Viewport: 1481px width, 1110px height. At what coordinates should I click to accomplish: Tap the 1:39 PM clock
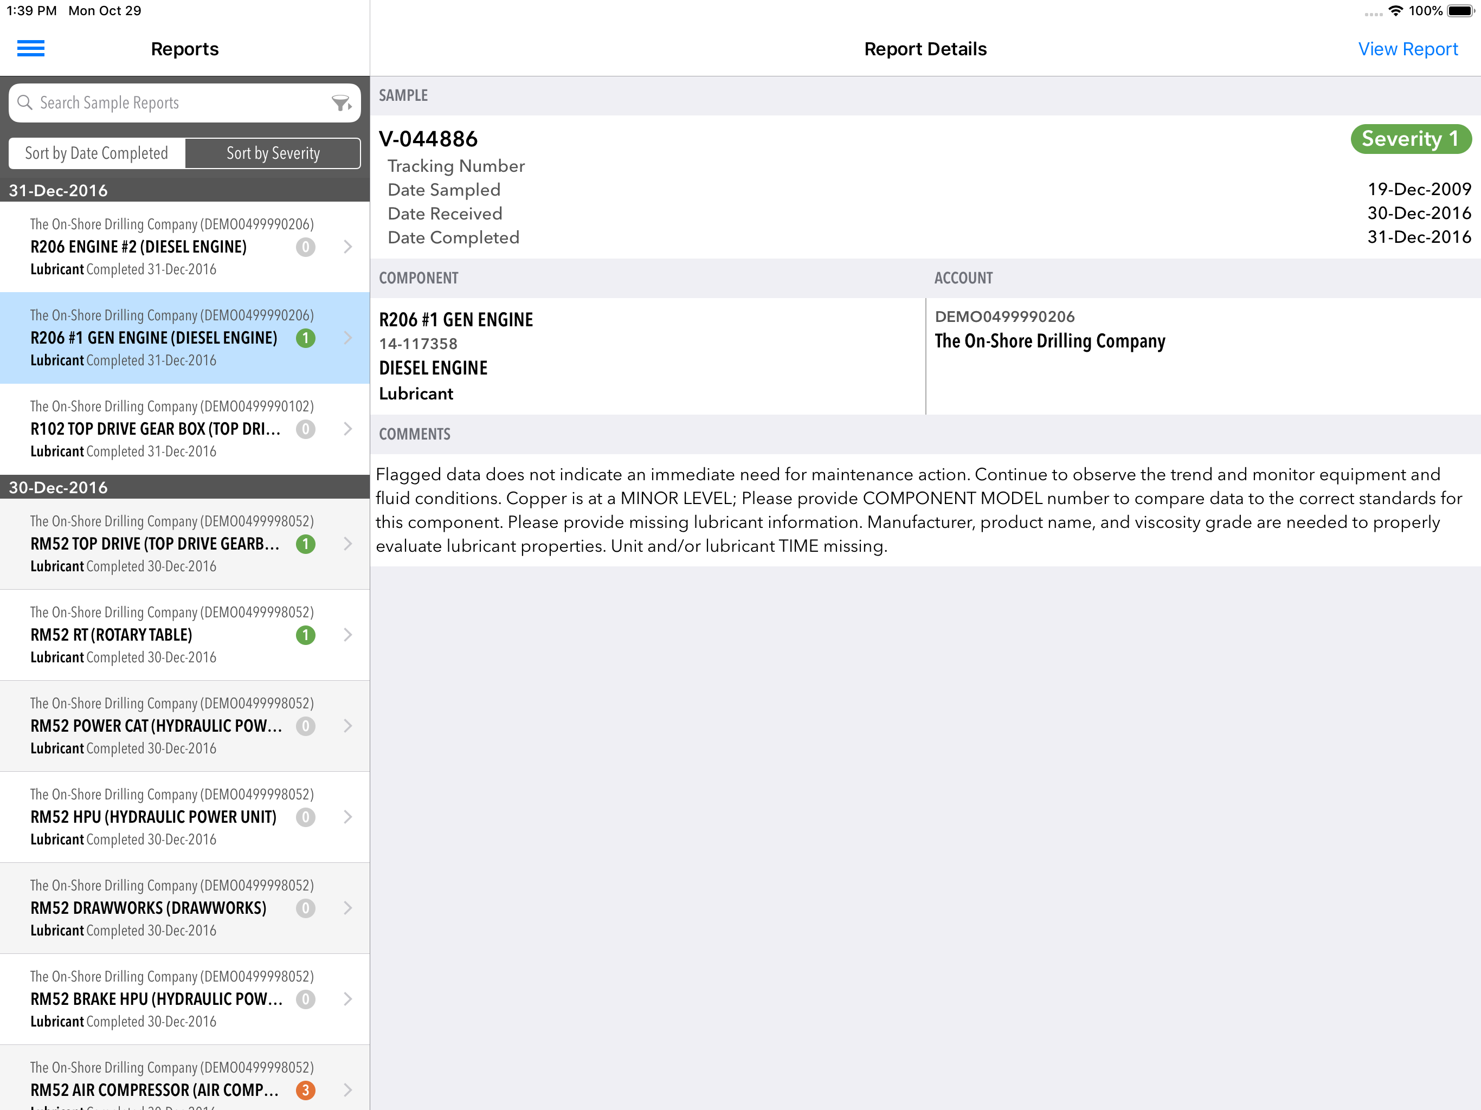coord(31,11)
